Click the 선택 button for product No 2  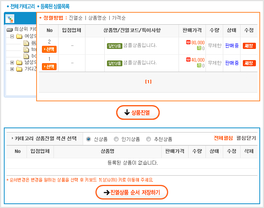[49, 49]
